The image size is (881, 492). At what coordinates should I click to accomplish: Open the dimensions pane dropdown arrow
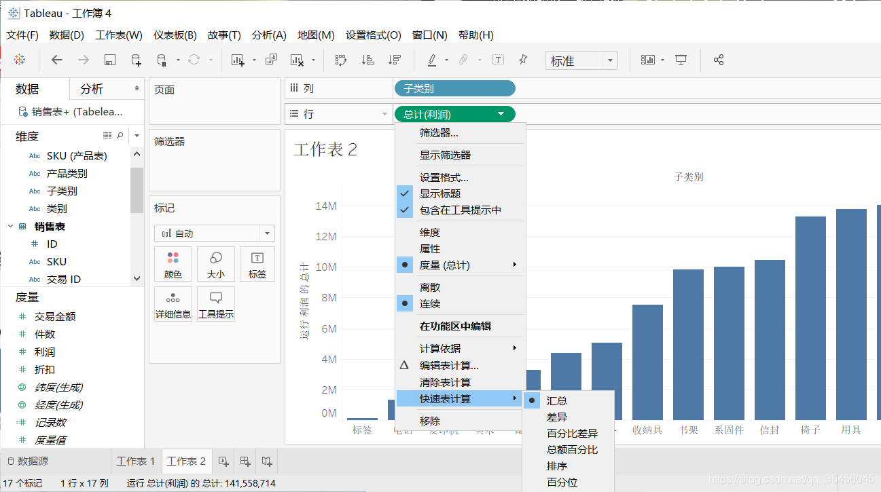[x=137, y=136]
